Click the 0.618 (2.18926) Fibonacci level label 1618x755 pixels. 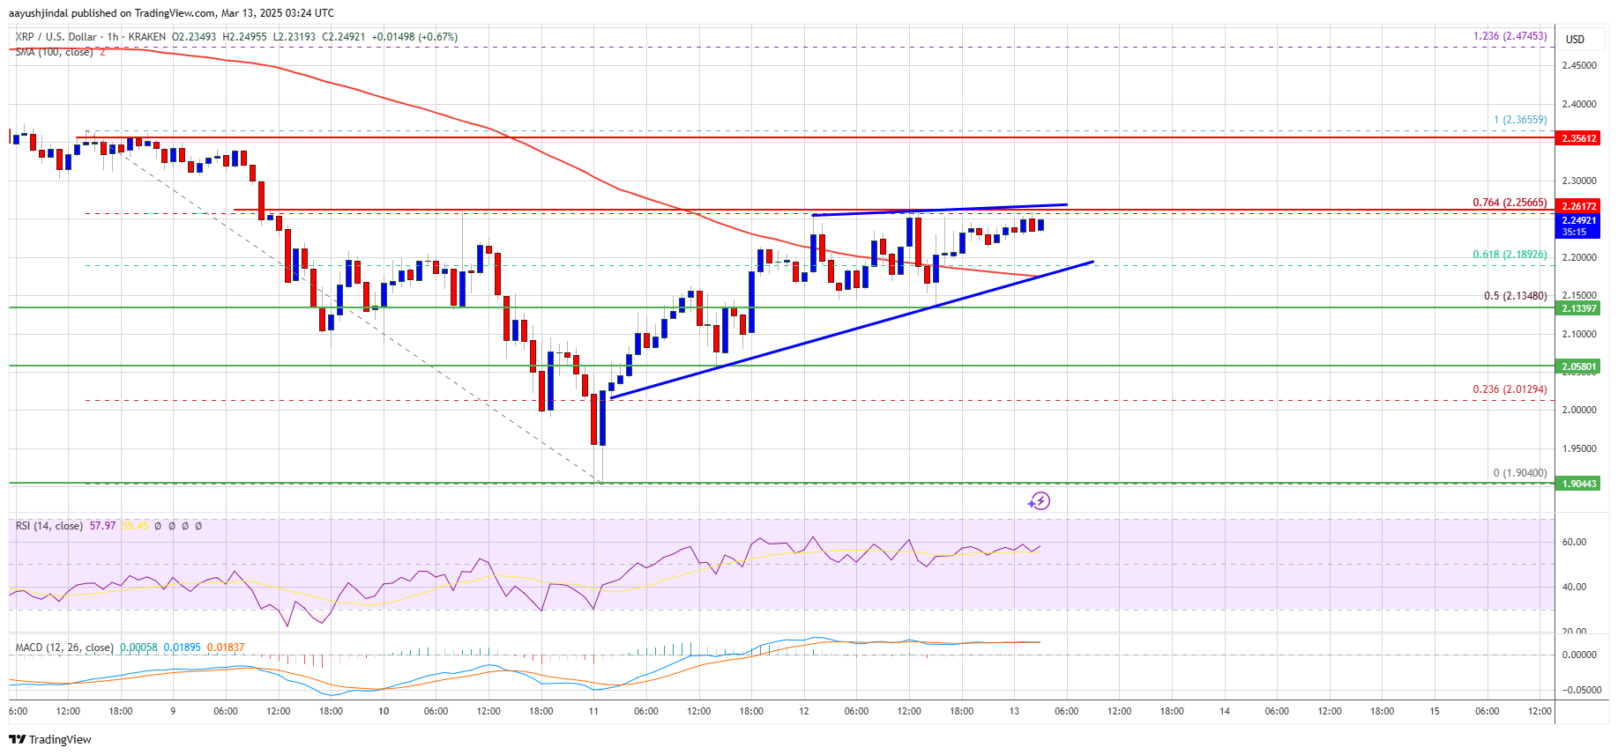[x=1510, y=255]
